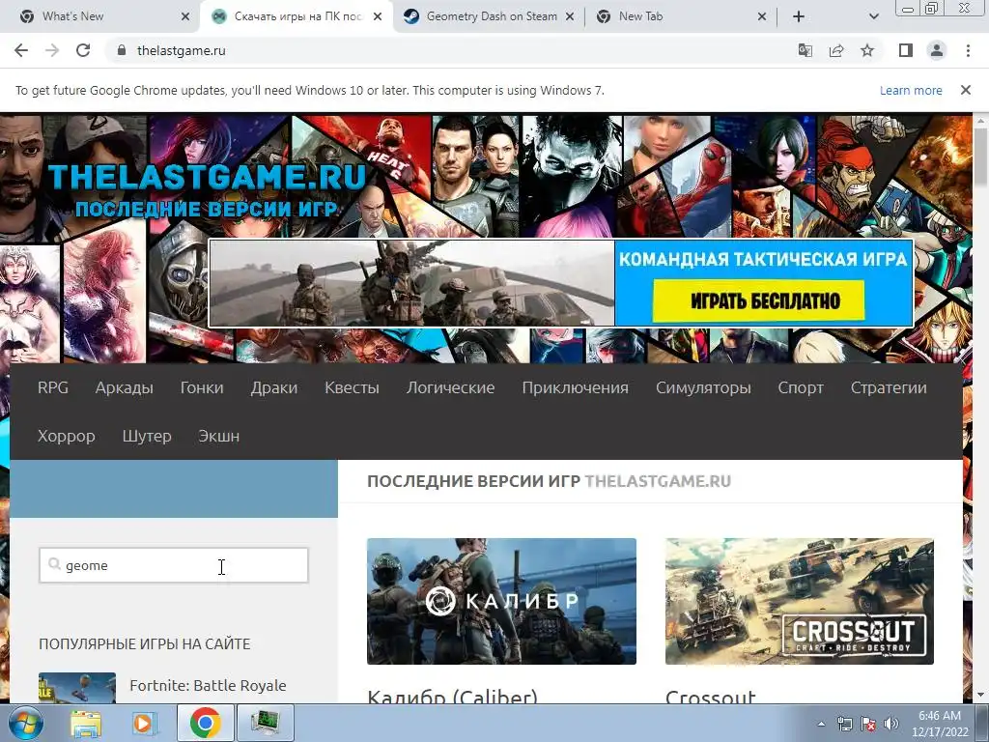This screenshot has width=989, height=742.
Task: Open the Драки category
Action: [273, 387]
